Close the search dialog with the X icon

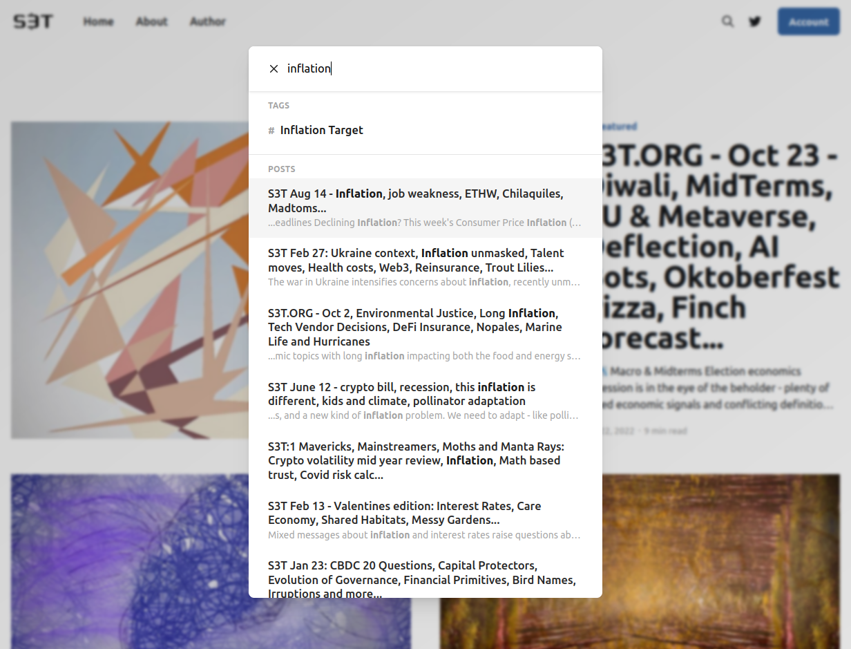tap(274, 68)
